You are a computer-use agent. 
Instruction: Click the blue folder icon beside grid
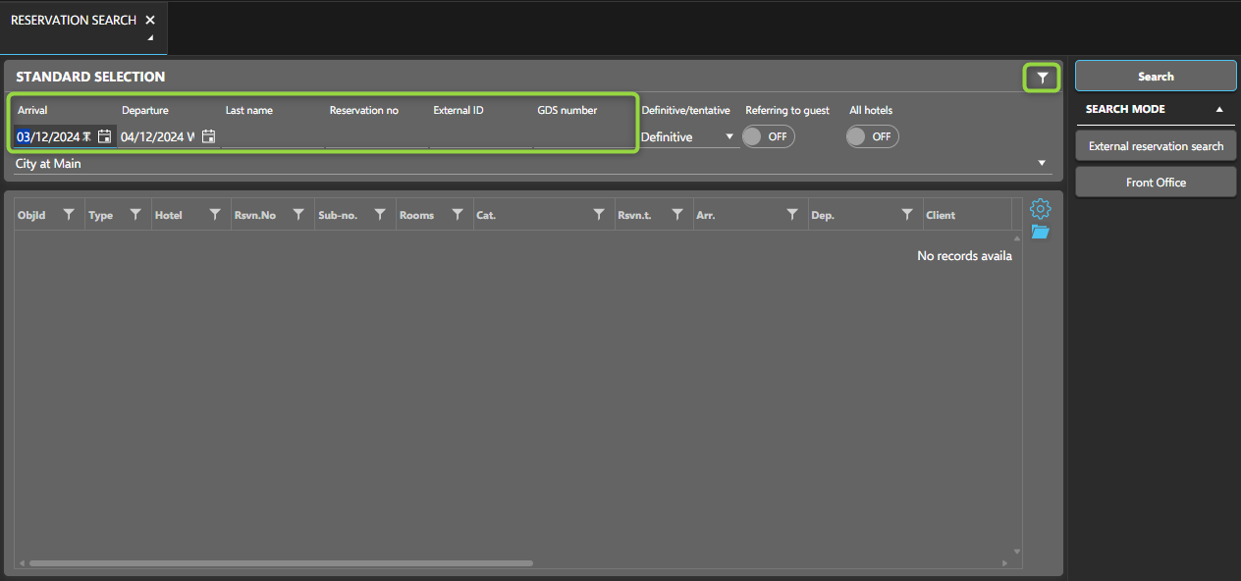1041,233
